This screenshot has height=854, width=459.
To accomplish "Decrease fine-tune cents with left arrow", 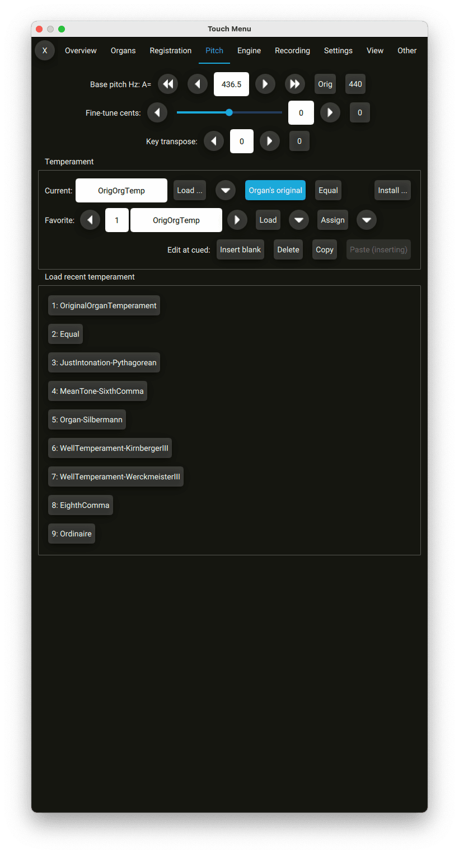I will coord(157,113).
